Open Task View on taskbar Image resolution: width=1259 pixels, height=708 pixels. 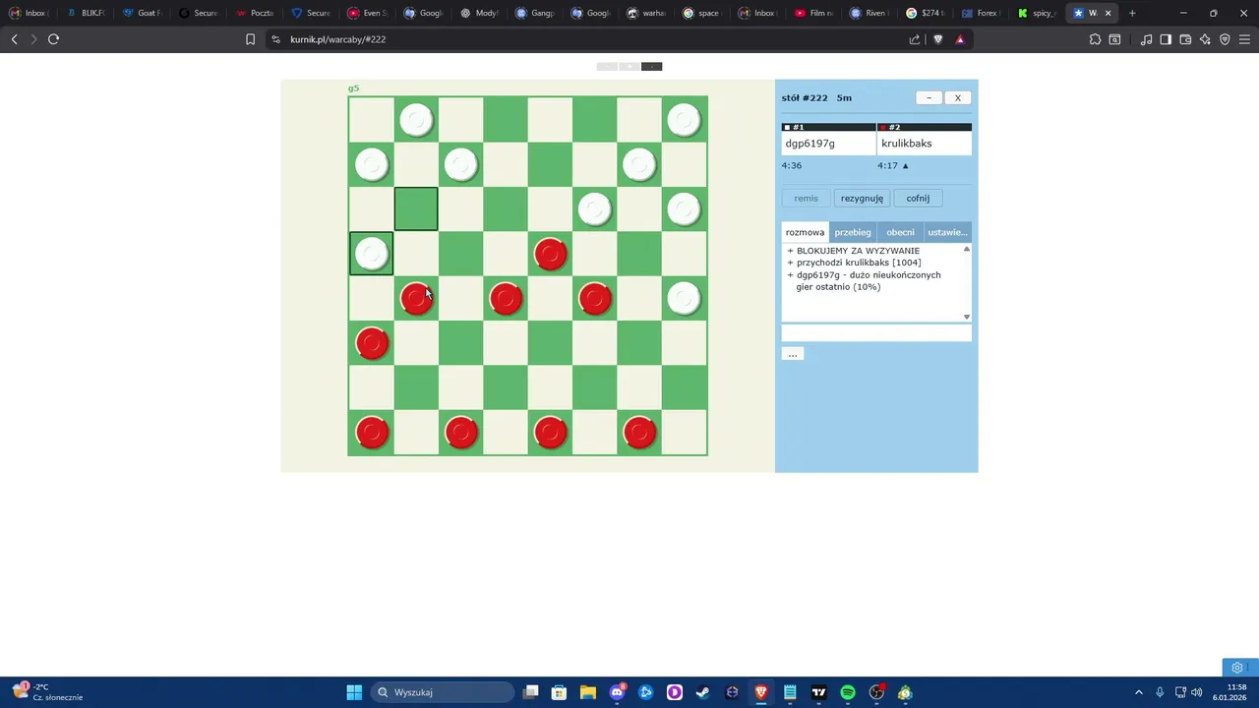[x=531, y=692]
